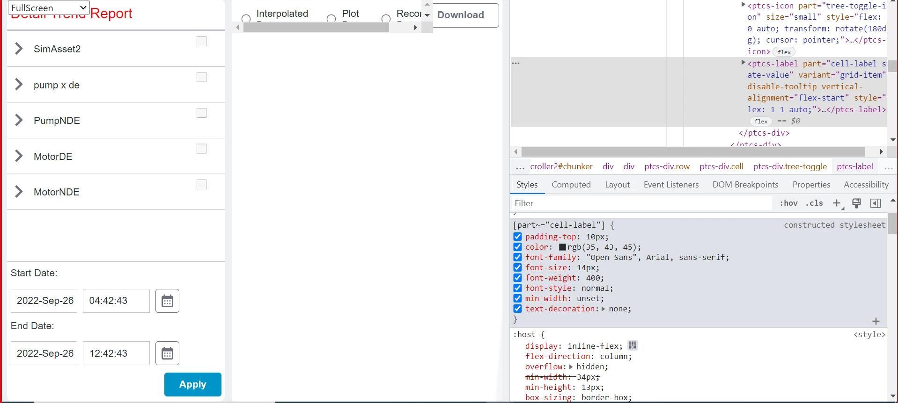The height and width of the screenshot is (403, 898).
Task: Switch to the Computed tab
Action: (x=571, y=185)
